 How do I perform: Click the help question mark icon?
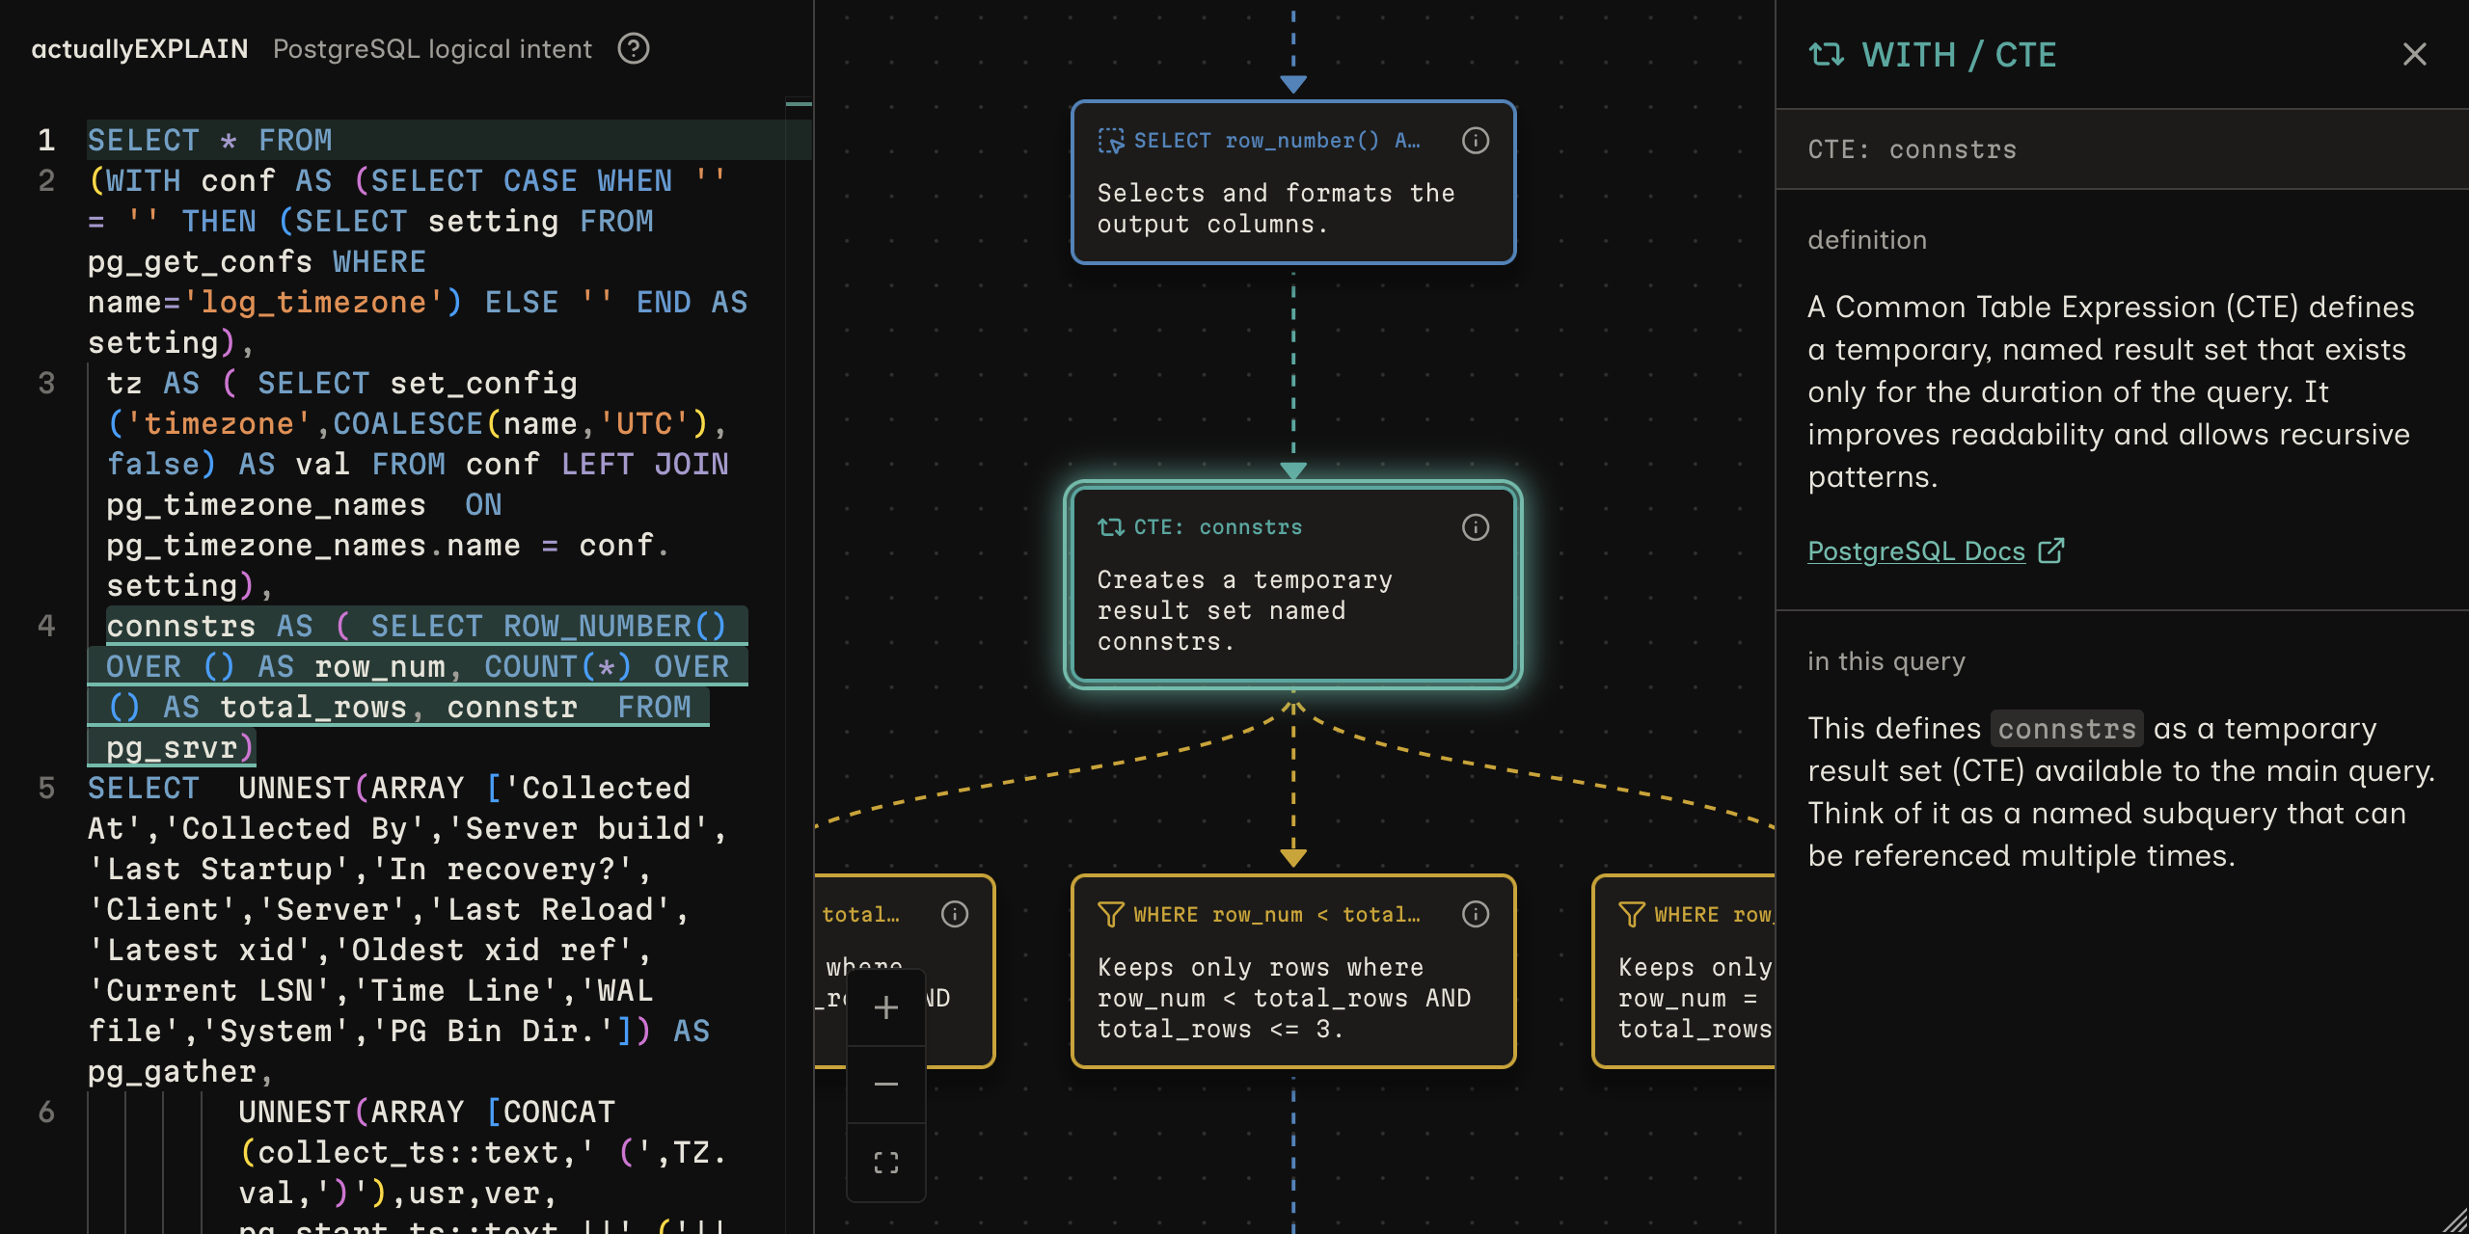tap(634, 48)
